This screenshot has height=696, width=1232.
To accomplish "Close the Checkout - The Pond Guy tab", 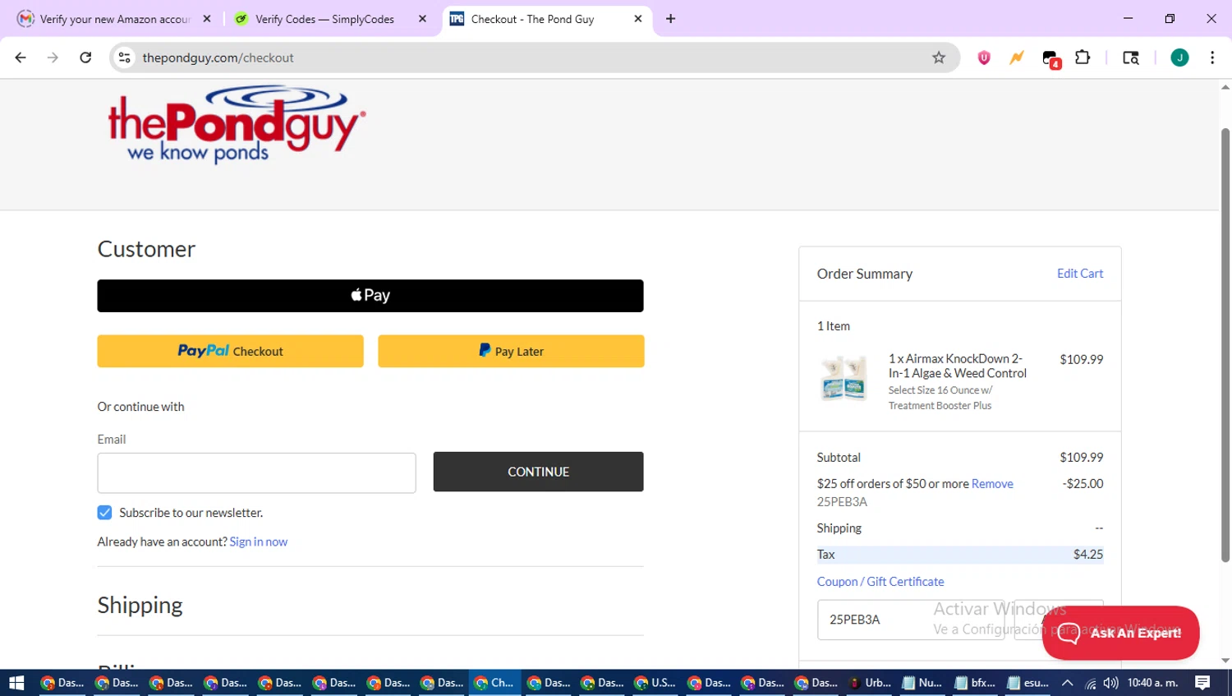I will 638,19.
